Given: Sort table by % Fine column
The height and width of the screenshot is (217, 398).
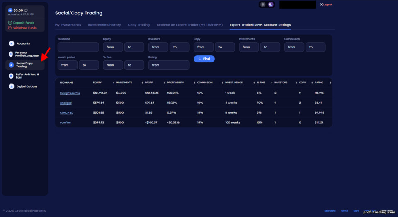Looking at the screenshot, I should pos(272,83).
